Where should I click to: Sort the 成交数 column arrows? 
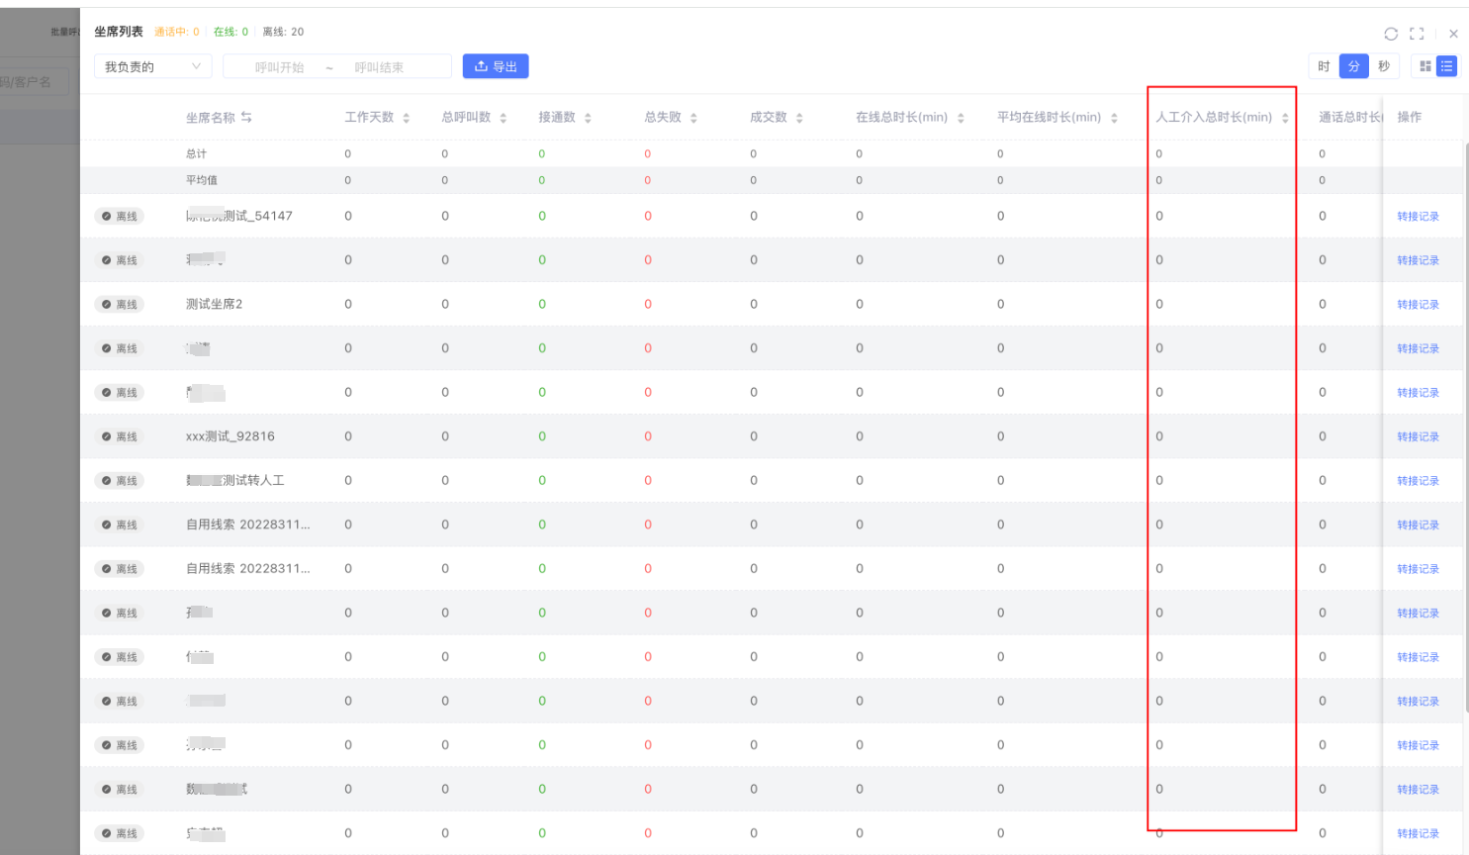click(x=799, y=118)
